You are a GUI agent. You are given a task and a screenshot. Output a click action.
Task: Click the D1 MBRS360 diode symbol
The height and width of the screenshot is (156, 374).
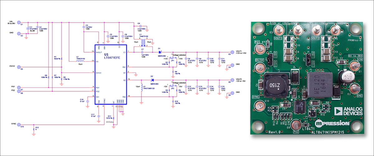tap(160, 52)
